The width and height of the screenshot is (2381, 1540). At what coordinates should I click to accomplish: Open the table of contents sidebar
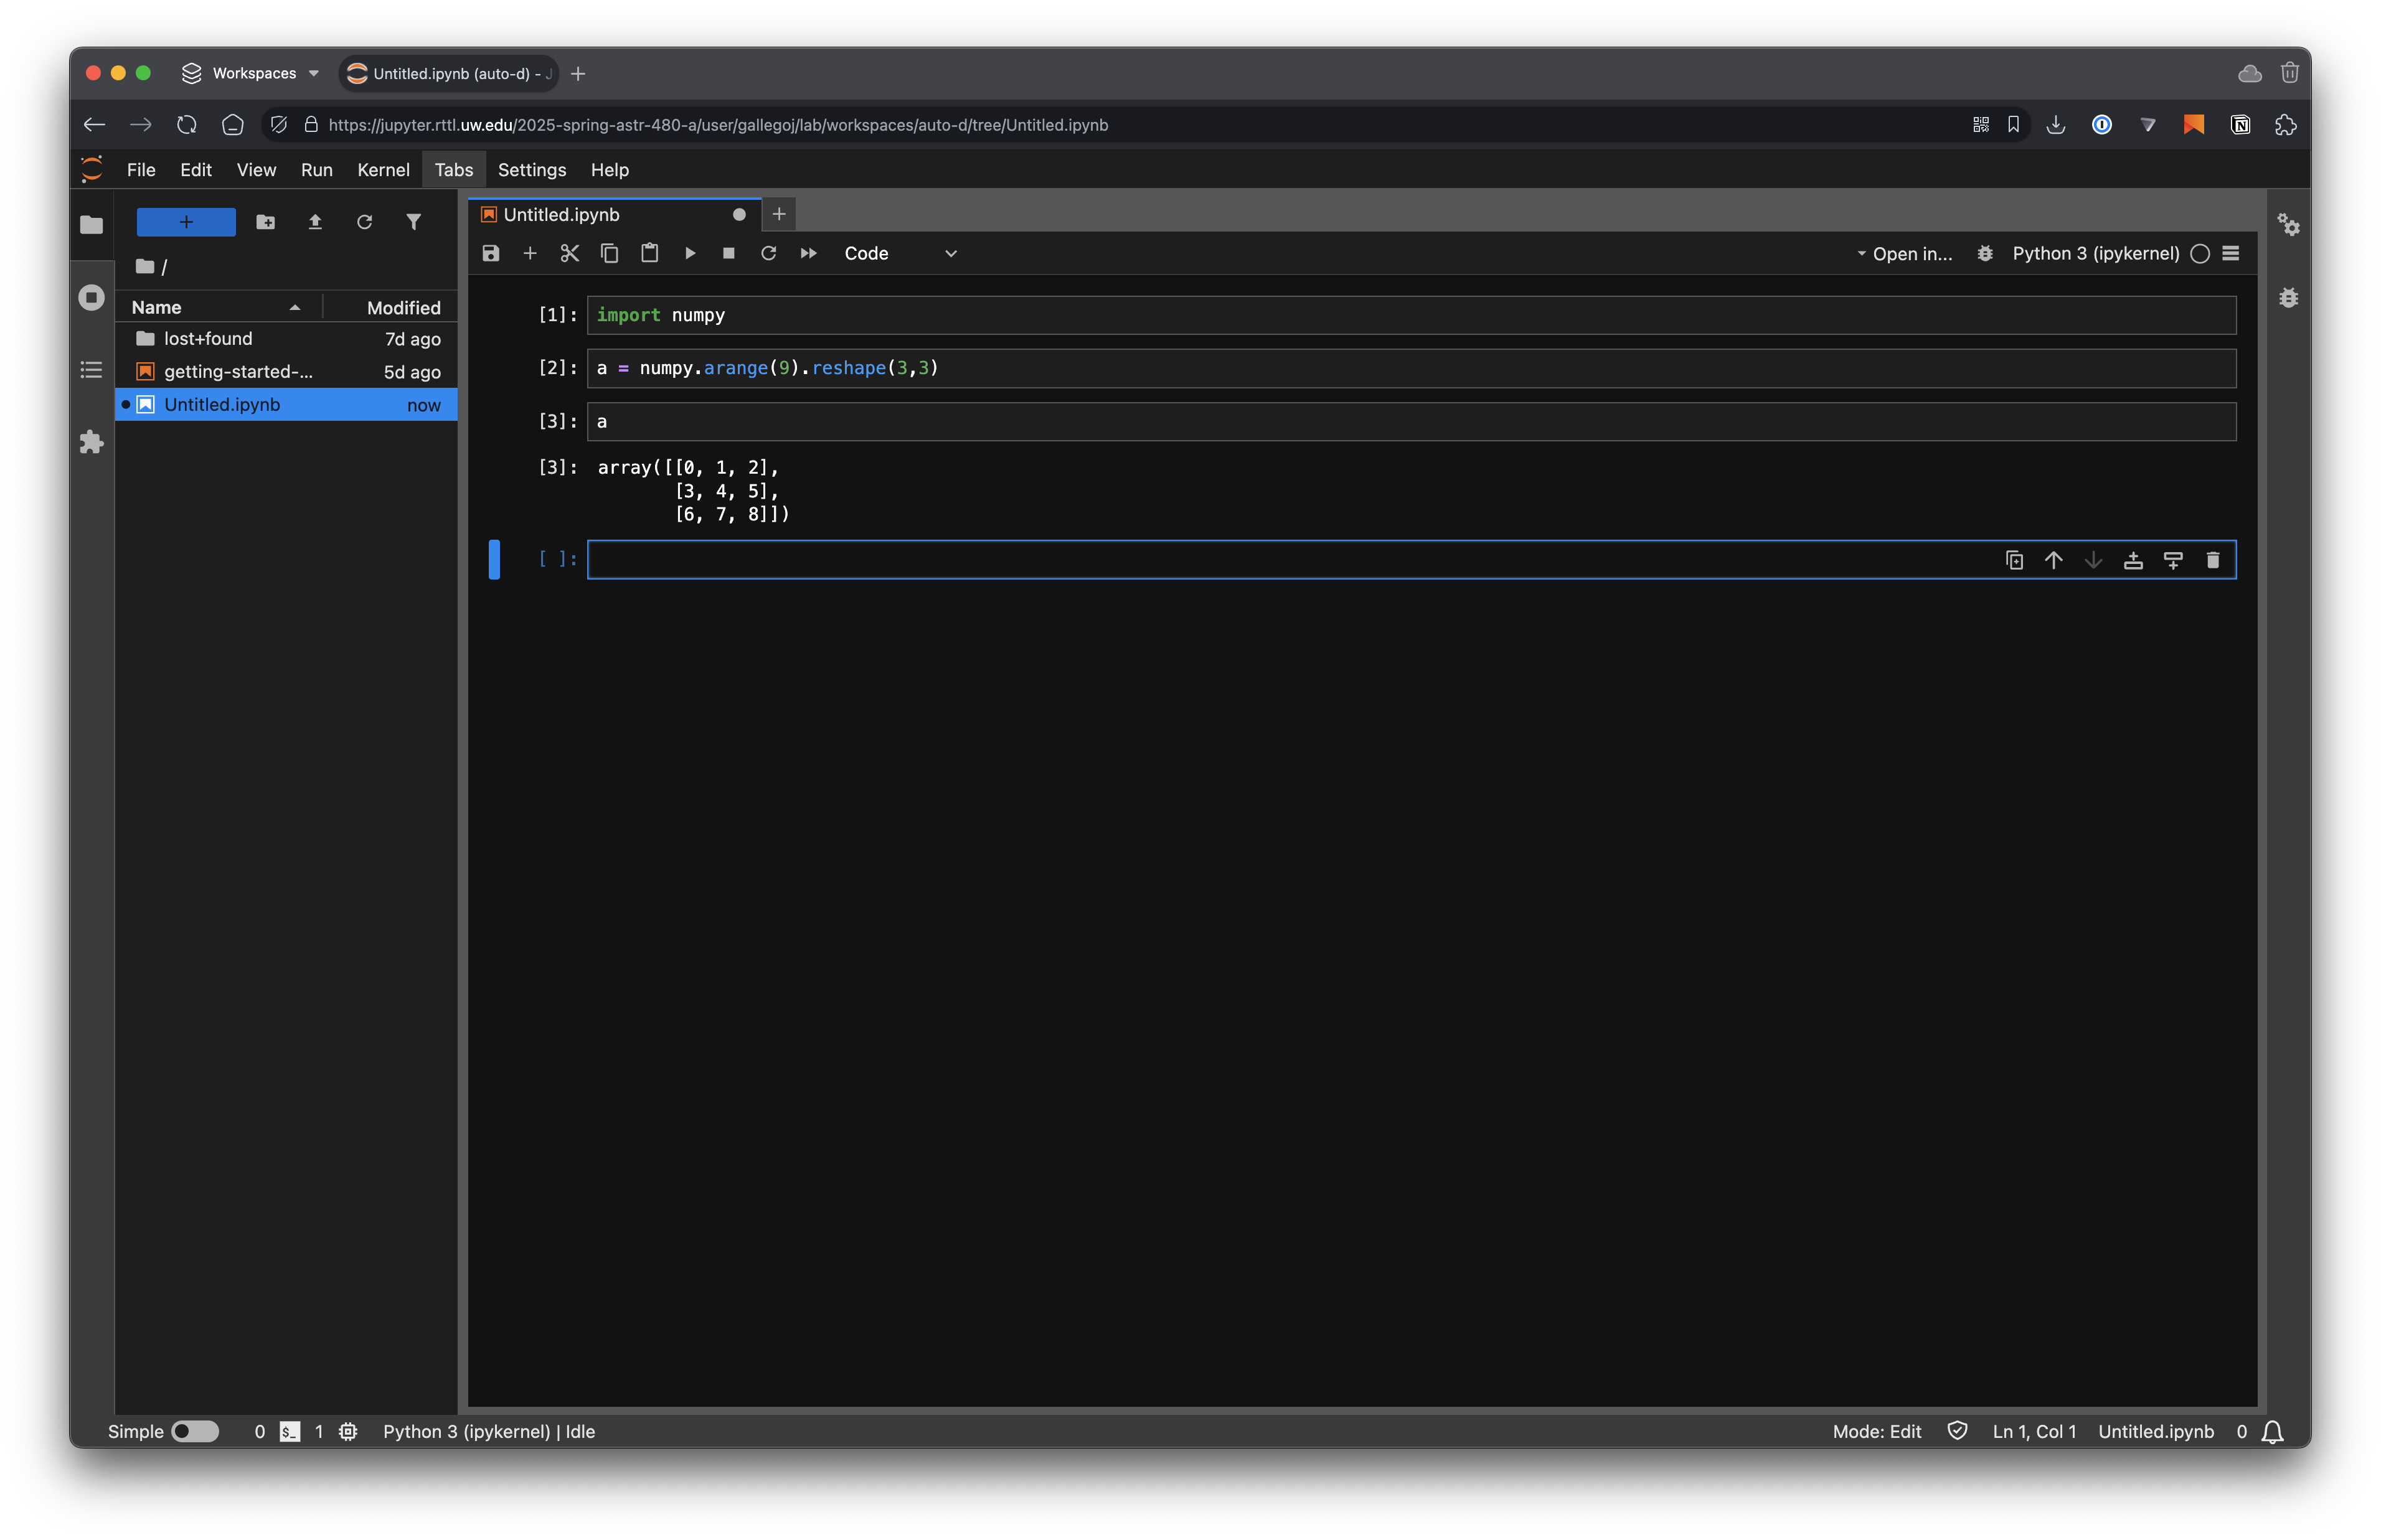pos(91,370)
